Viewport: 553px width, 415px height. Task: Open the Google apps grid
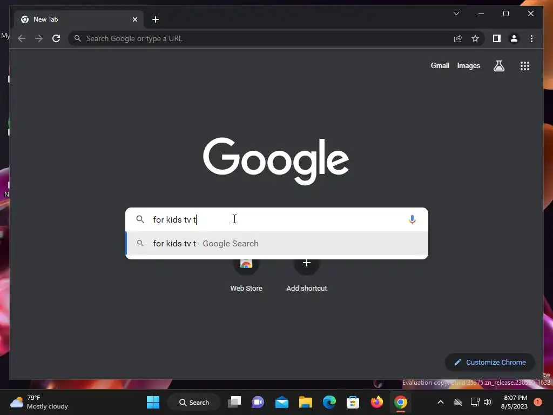pos(525,66)
